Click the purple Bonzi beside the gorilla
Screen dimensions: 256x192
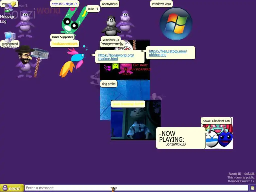point(126,24)
